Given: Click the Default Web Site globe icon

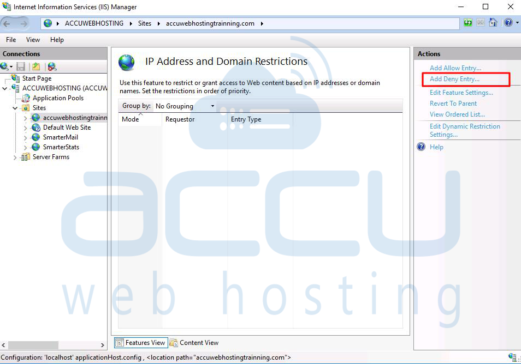Looking at the screenshot, I should click(x=36, y=128).
